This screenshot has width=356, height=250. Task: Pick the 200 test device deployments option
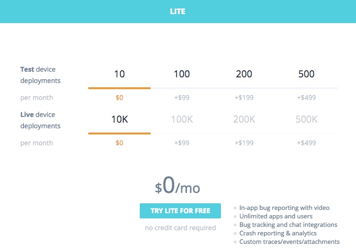click(244, 74)
